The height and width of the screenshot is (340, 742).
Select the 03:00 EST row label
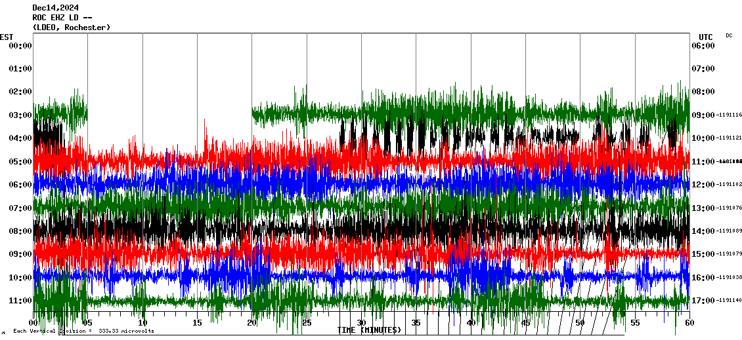pyautogui.click(x=20, y=115)
